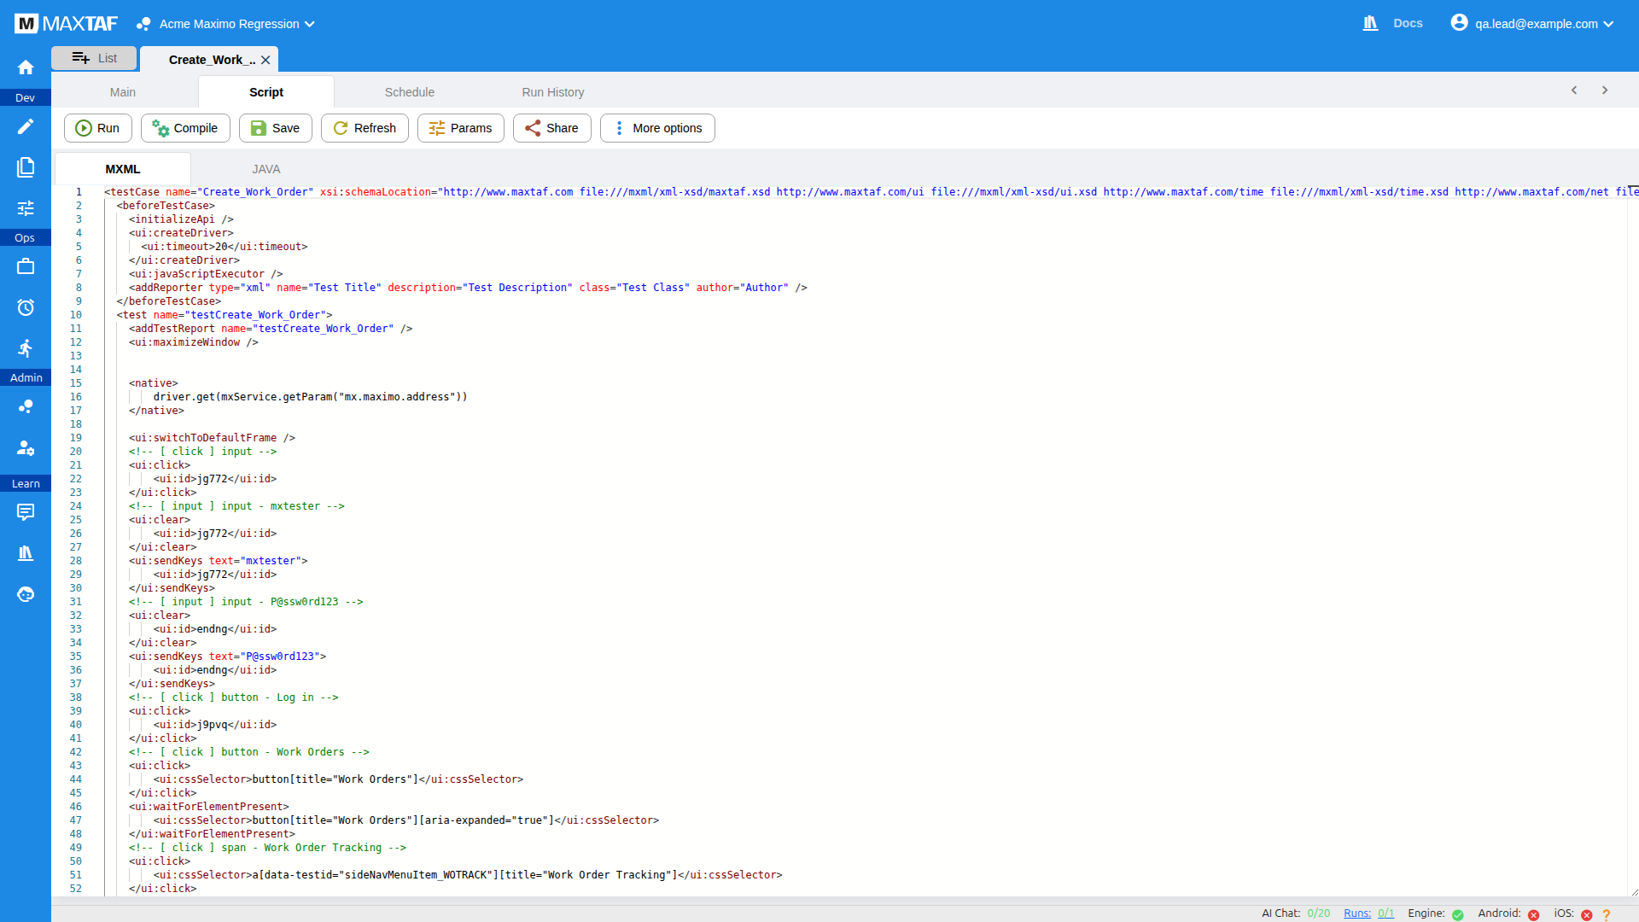Close the Create_Work_.. tab
Screen dimensions: 1639x922
[265, 60]
